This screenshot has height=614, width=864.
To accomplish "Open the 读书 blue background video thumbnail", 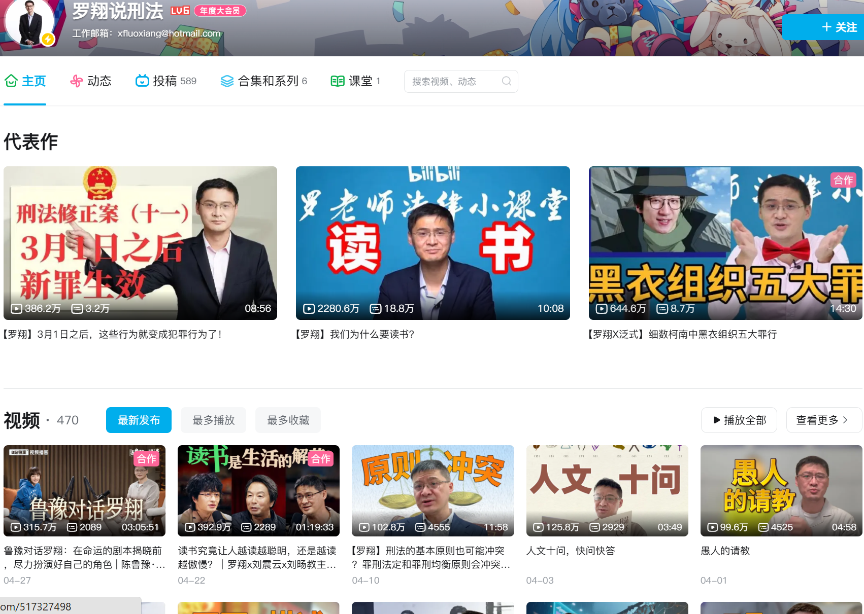I will pyautogui.click(x=433, y=243).
